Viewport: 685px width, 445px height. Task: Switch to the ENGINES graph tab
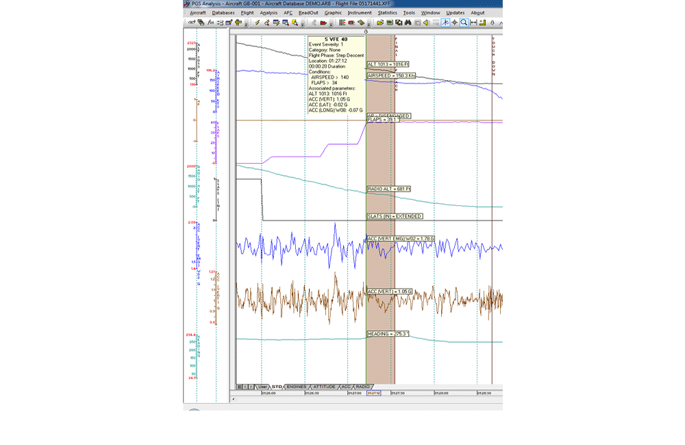[297, 387]
